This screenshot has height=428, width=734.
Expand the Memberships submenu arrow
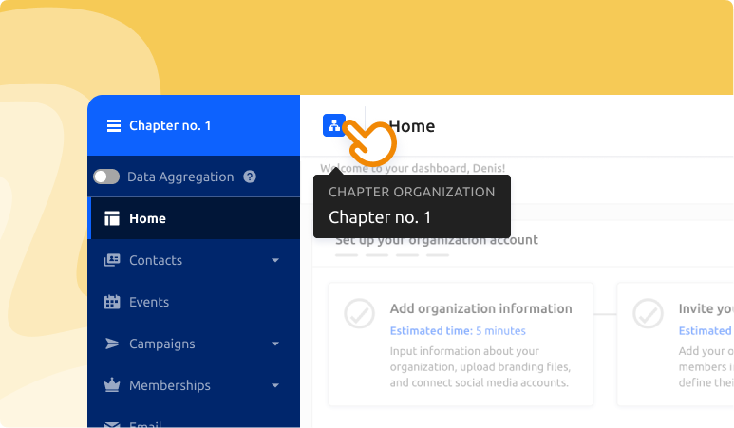pos(275,385)
